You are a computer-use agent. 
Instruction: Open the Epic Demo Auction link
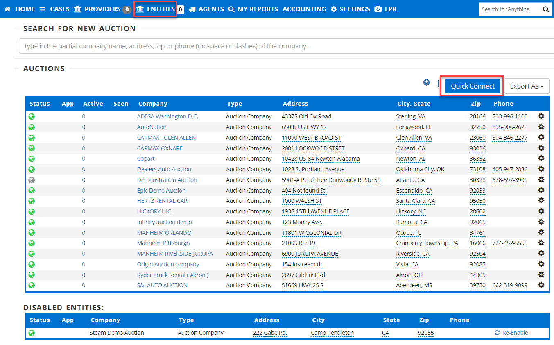tap(161, 191)
